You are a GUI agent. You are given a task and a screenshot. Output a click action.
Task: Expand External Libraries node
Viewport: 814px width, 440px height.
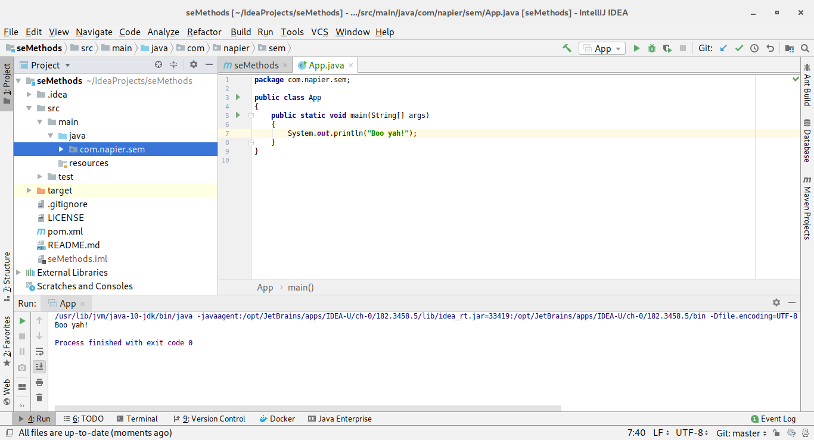click(18, 273)
